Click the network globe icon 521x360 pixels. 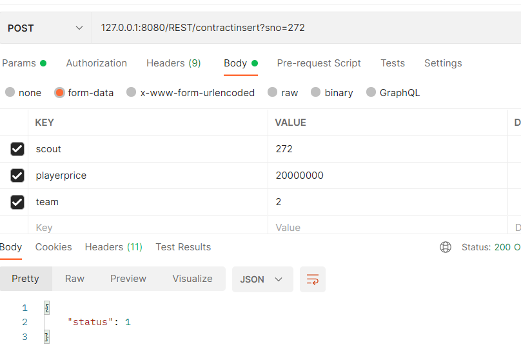point(446,247)
